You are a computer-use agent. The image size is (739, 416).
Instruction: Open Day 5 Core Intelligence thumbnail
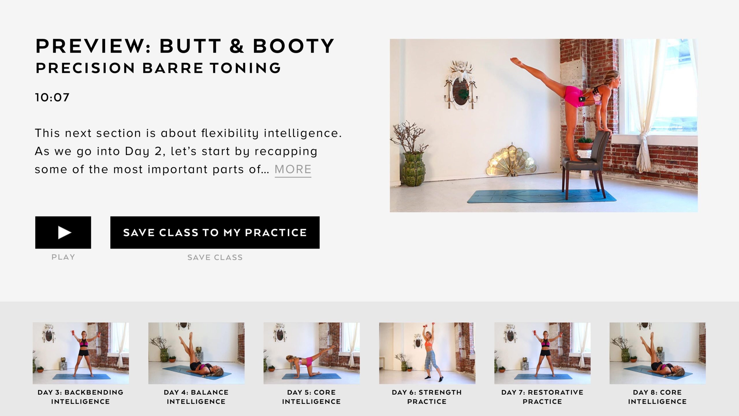(x=311, y=353)
